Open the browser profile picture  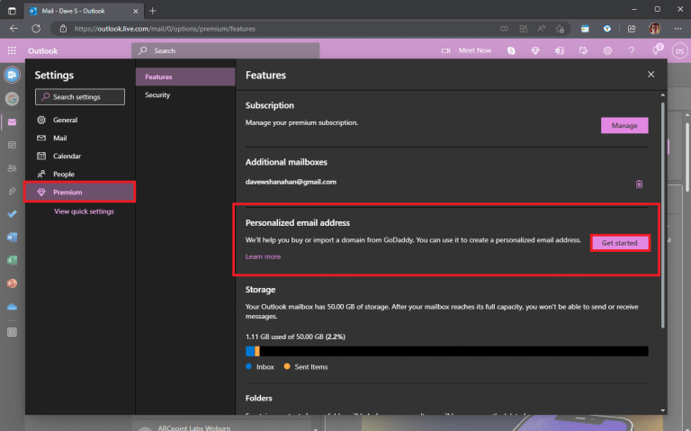point(655,29)
